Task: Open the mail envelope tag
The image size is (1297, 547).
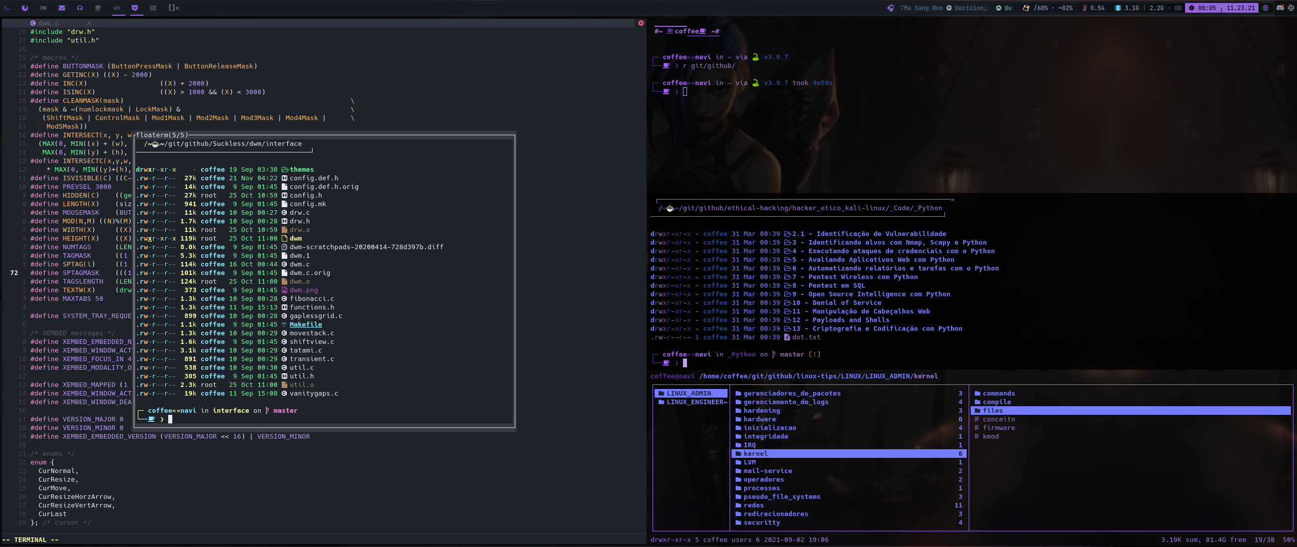Action: coord(61,8)
